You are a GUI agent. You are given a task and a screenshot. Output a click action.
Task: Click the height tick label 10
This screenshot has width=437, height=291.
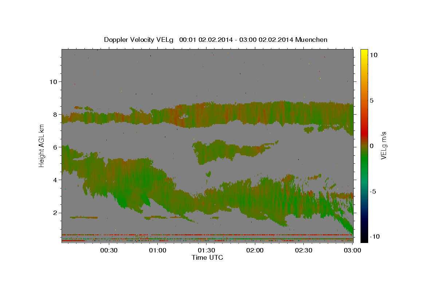53,81
